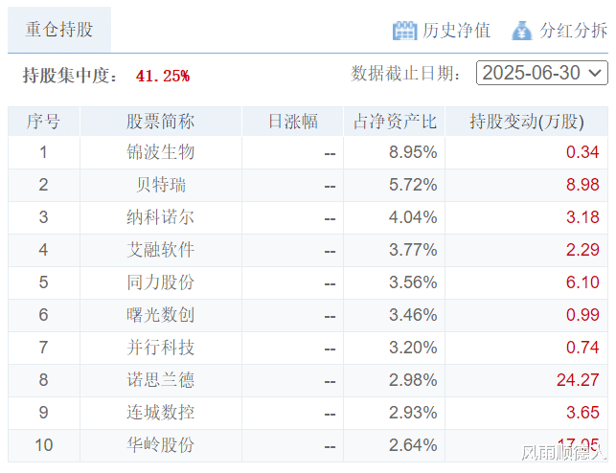Select holding change value 2.29
616x473 pixels.
click(582, 250)
